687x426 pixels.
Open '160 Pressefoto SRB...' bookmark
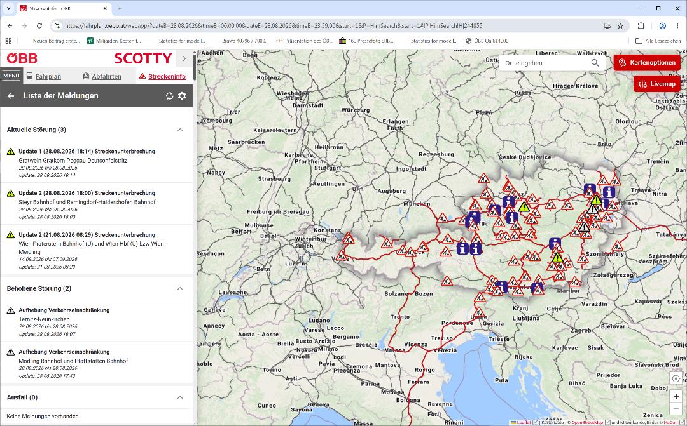tap(366, 41)
